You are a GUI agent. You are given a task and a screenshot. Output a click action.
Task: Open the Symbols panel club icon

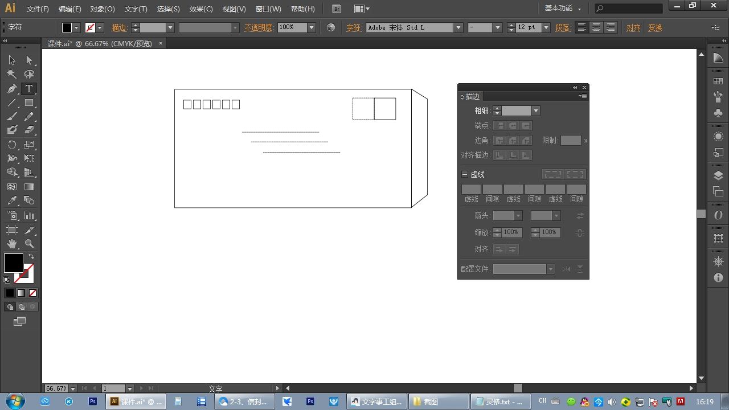[x=718, y=113]
